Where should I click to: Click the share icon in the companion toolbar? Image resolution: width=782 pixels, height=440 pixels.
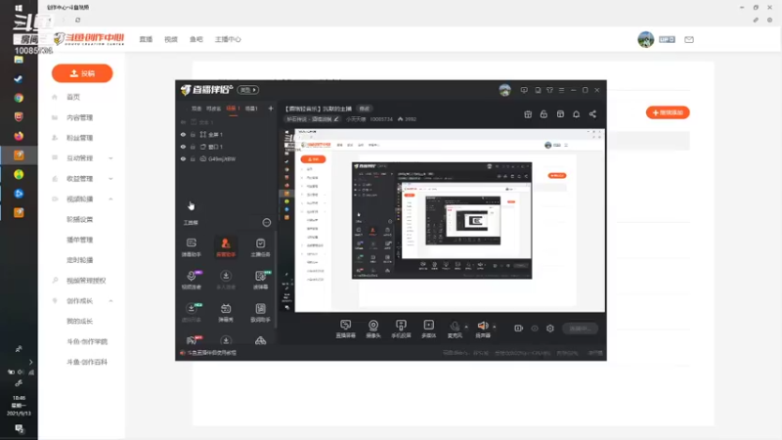coord(592,114)
